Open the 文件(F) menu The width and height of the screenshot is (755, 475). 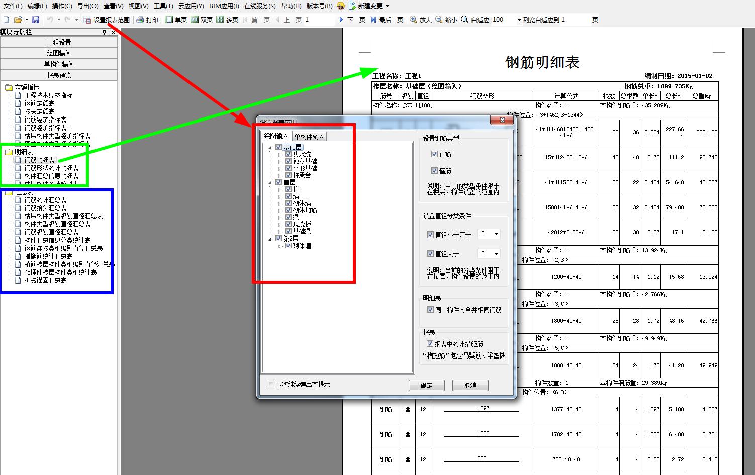[x=13, y=6]
